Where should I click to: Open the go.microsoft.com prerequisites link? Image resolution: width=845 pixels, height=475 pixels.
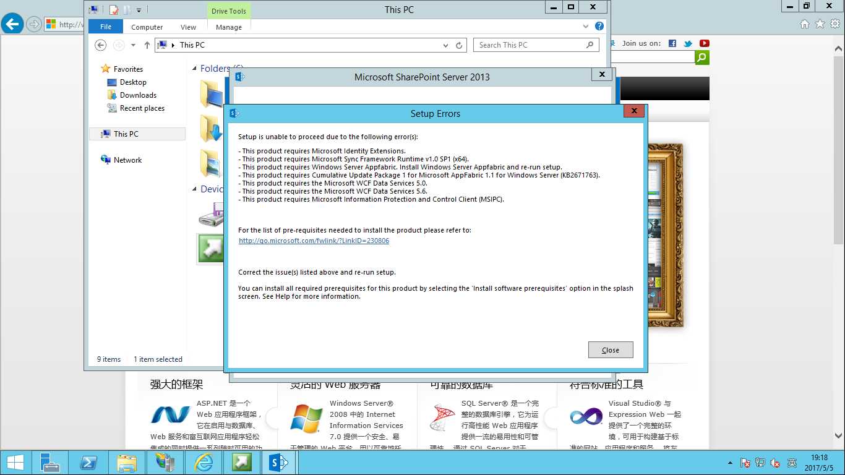pos(314,241)
